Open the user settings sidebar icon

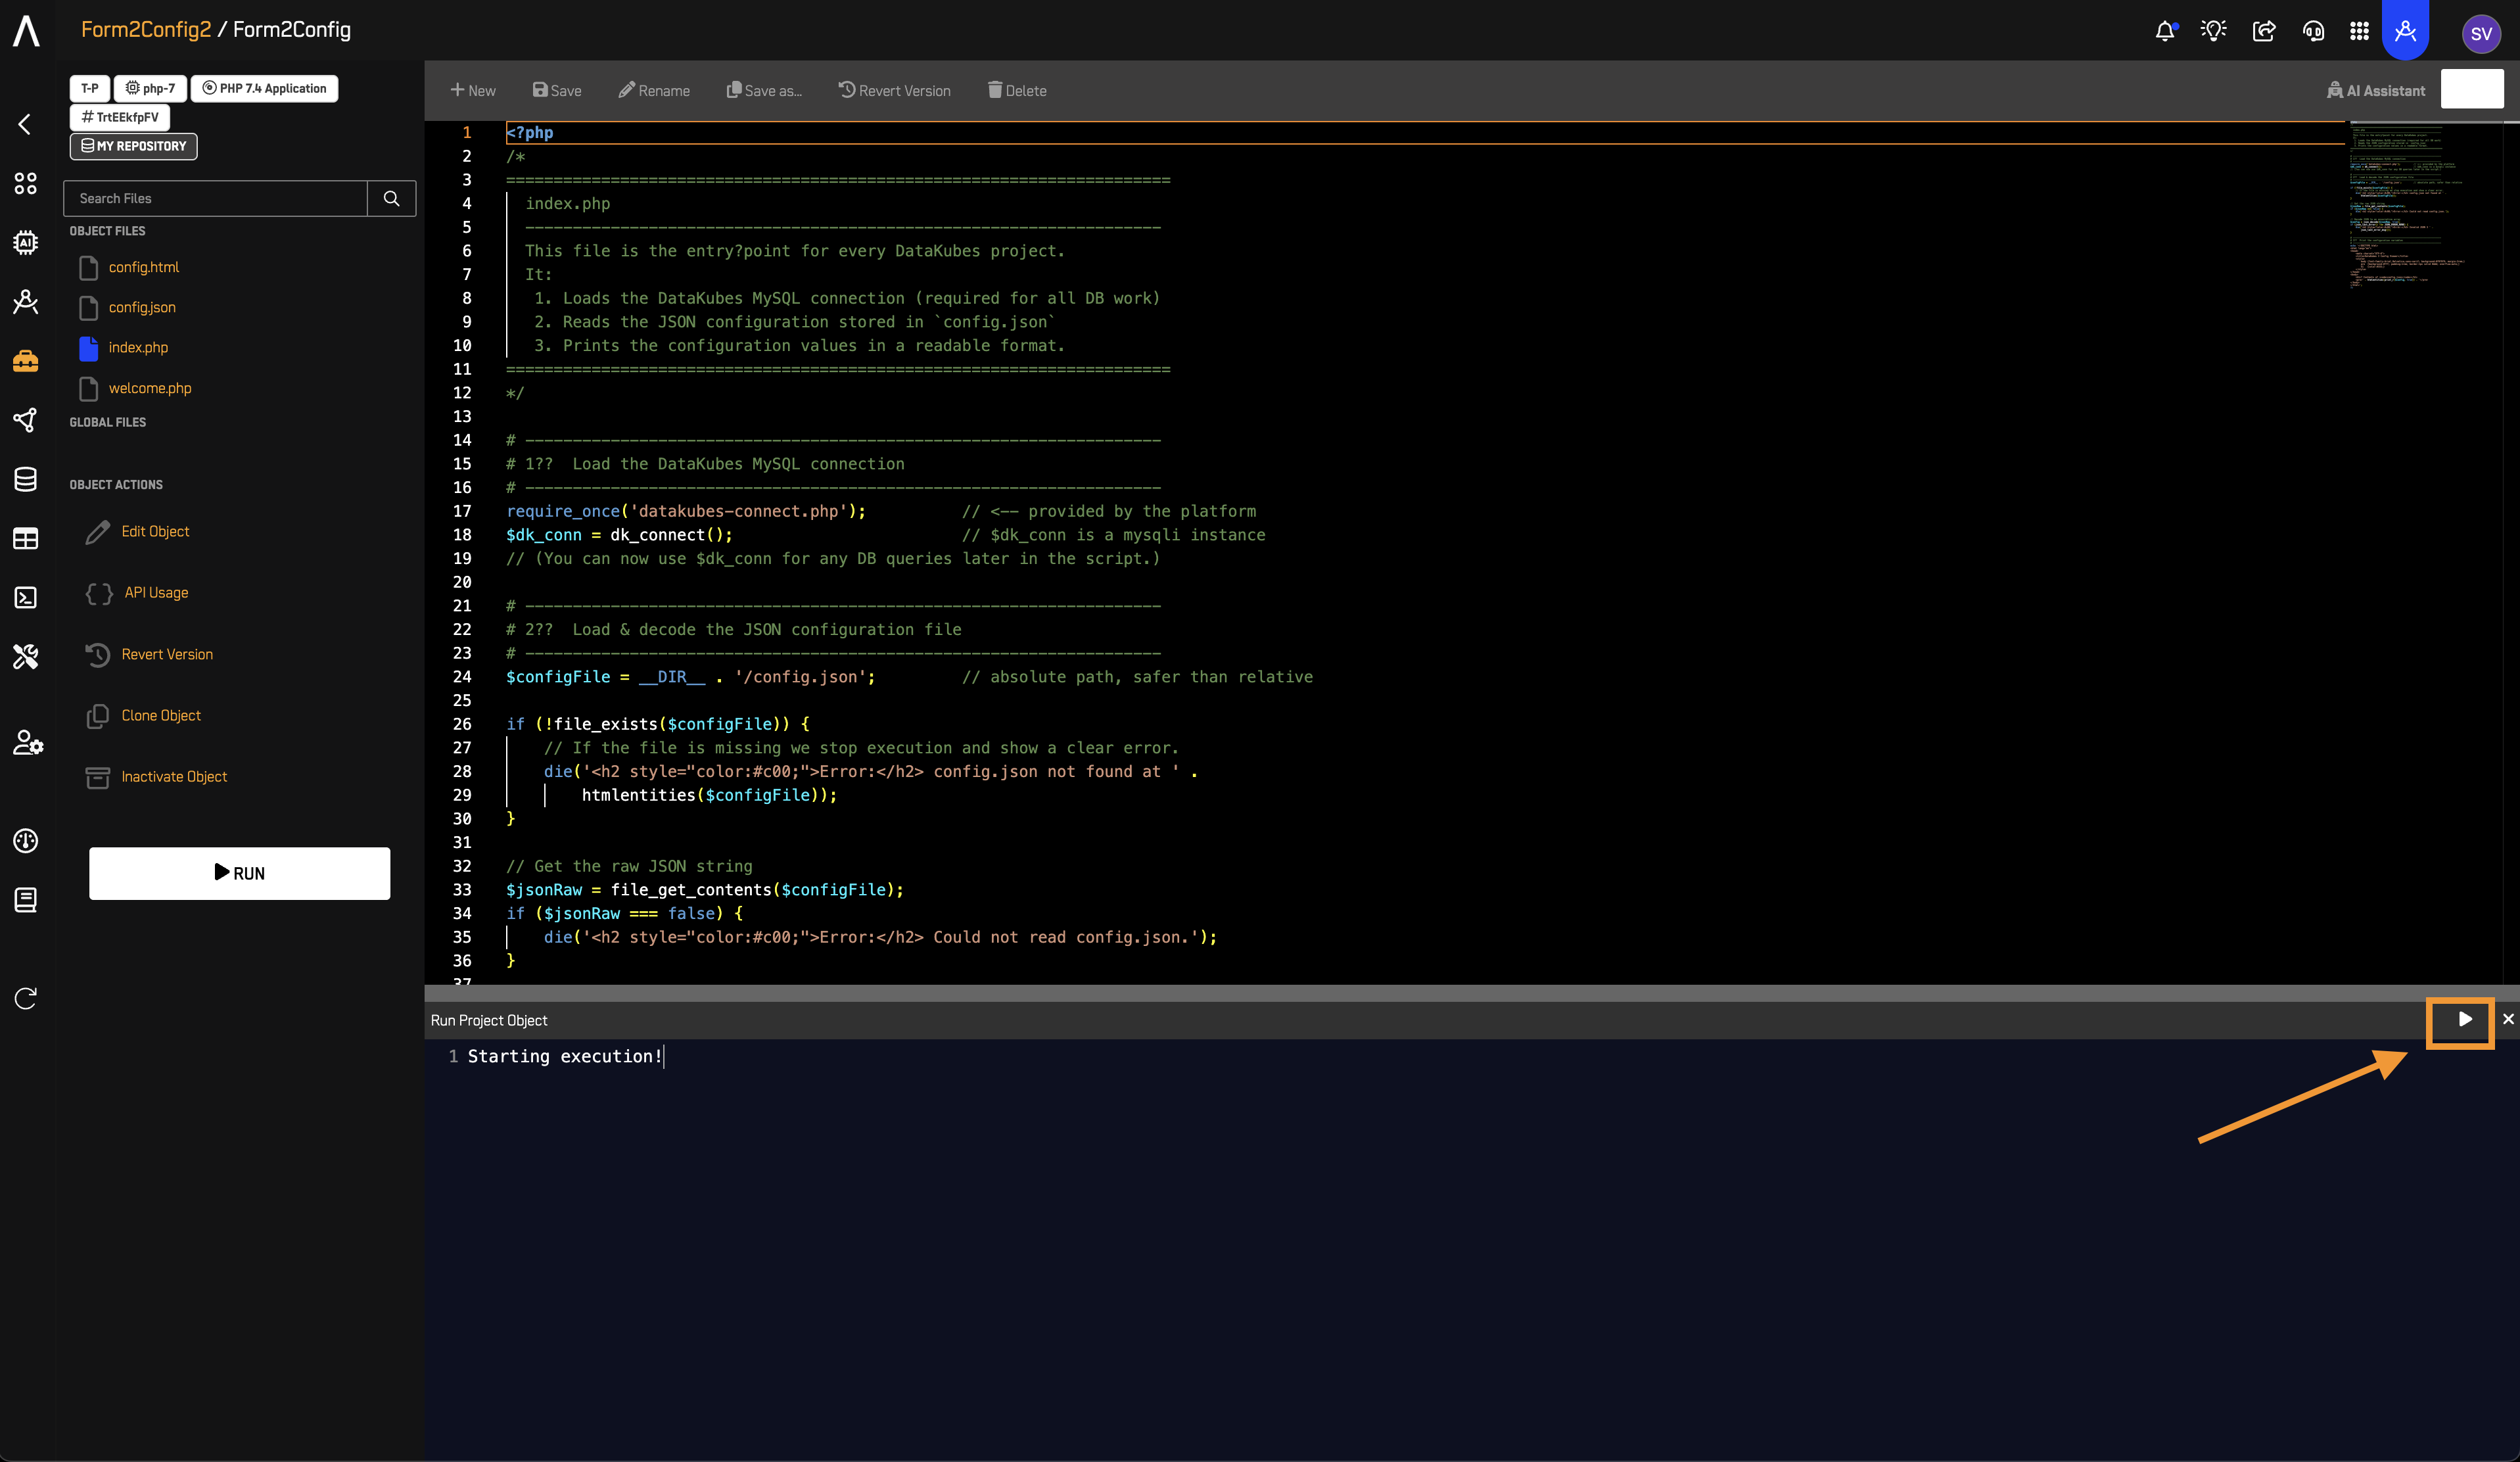tap(28, 742)
